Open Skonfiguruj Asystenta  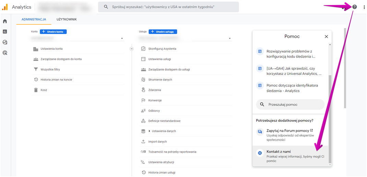162,49
